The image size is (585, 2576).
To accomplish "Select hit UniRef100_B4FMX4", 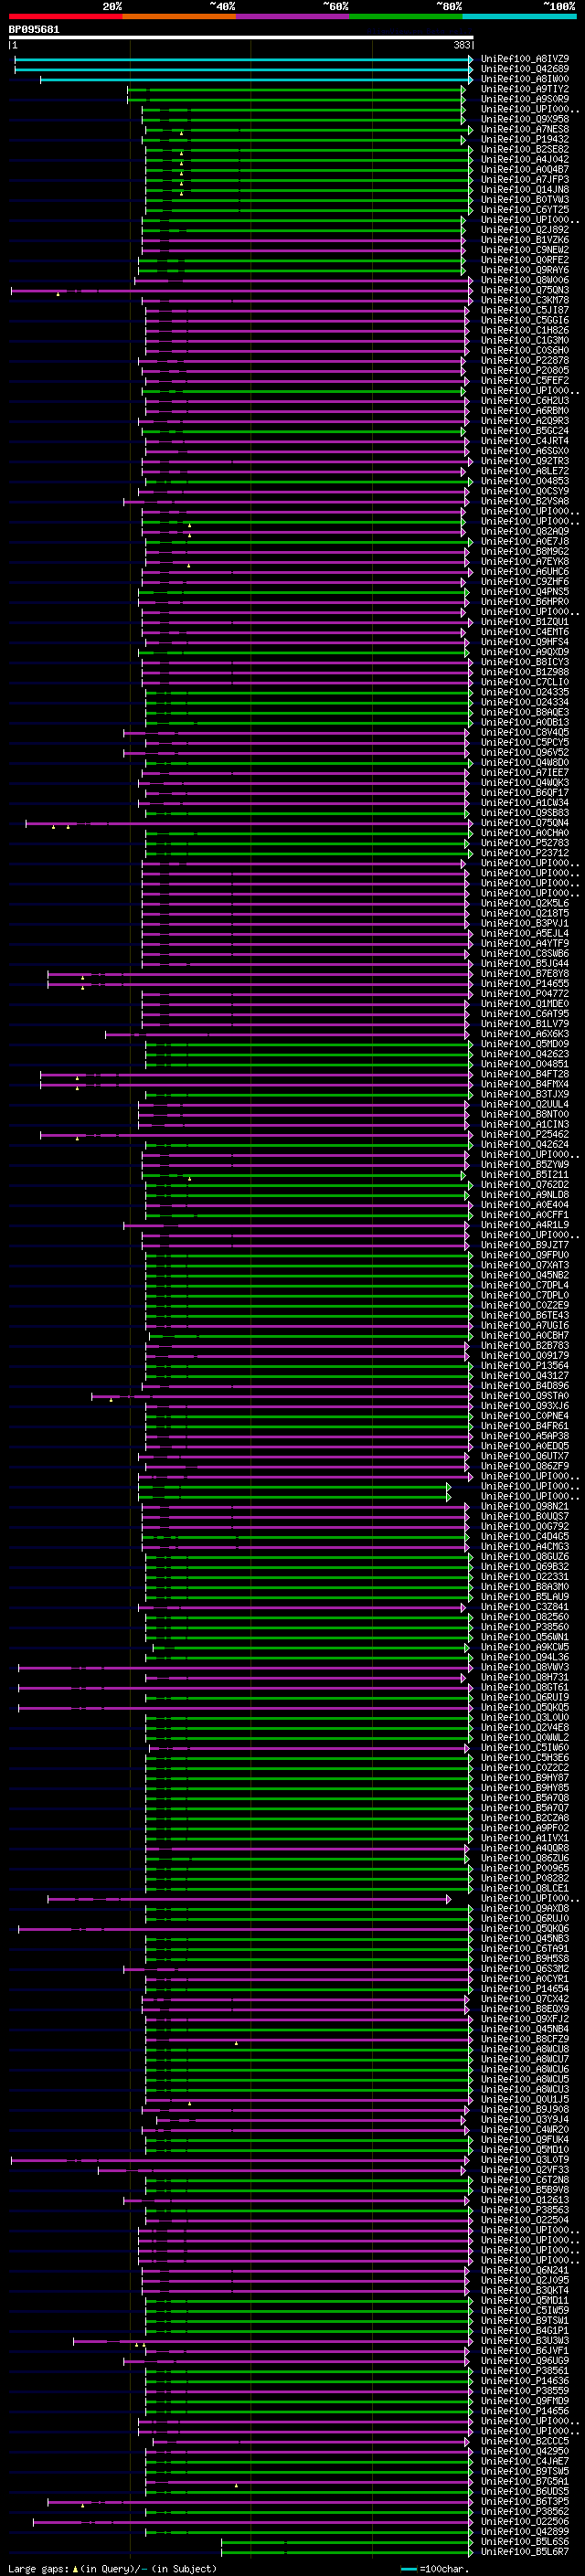I will coord(525,1084).
